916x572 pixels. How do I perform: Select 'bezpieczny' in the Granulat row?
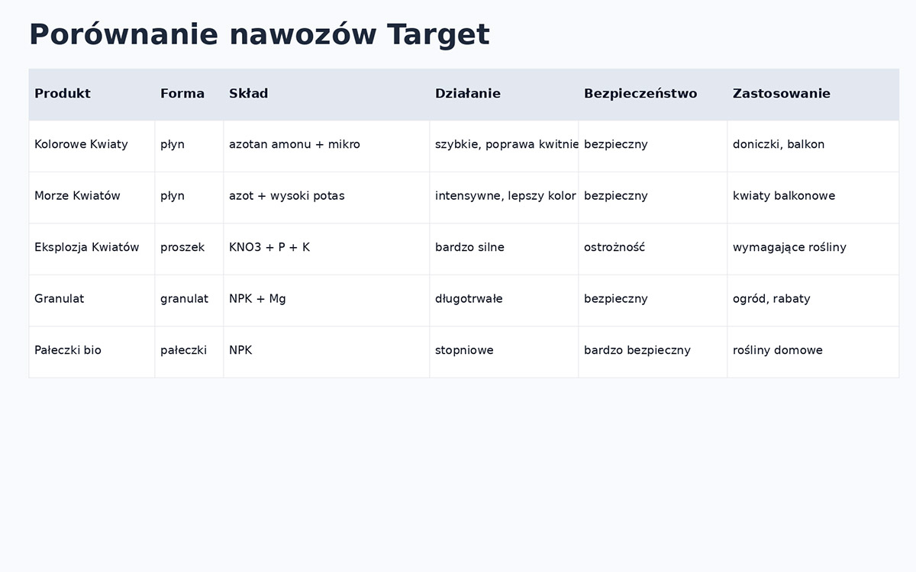(653, 300)
